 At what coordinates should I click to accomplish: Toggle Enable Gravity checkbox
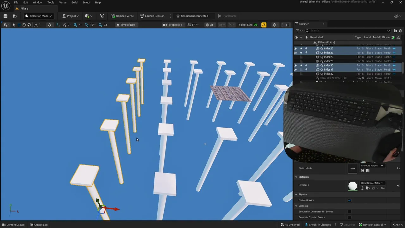(349, 200)
